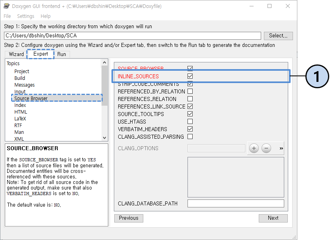Click the CLANG_OPTIONS list box
Image resolution: width=330 pixels, height=240 pixels.
(x=236, y=177)
